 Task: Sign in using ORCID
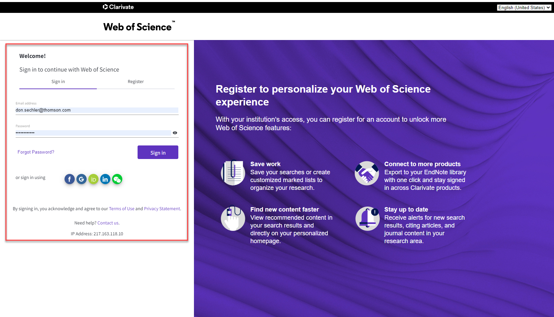pos(93,179)
